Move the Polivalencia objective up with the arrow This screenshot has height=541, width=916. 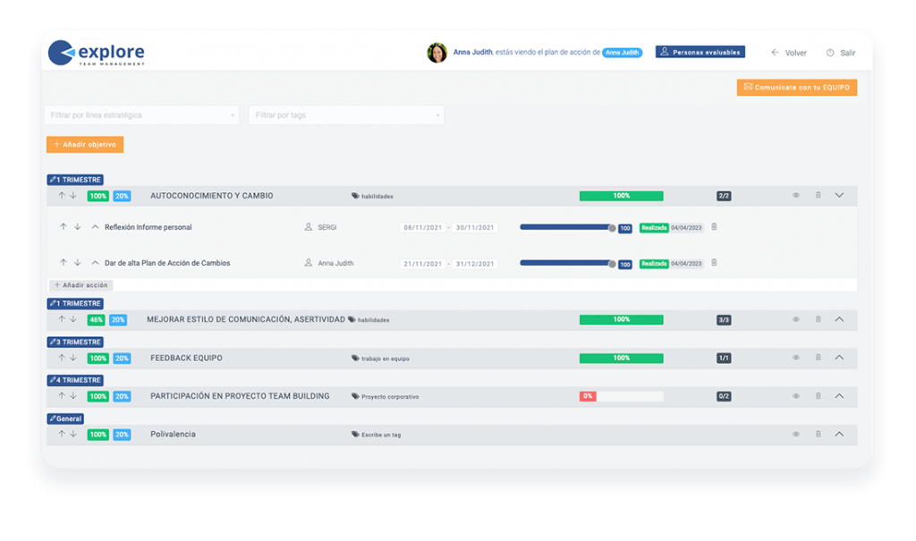click(x=61, y=434)
